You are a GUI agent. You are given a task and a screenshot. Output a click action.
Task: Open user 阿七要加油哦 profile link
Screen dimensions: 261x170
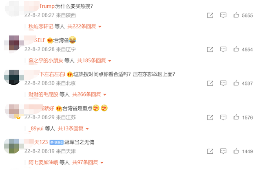click(43, 162)
